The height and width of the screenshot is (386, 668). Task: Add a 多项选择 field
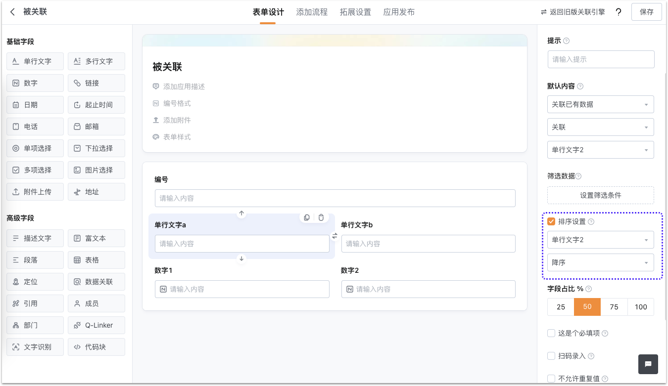(x=35, y=170)
